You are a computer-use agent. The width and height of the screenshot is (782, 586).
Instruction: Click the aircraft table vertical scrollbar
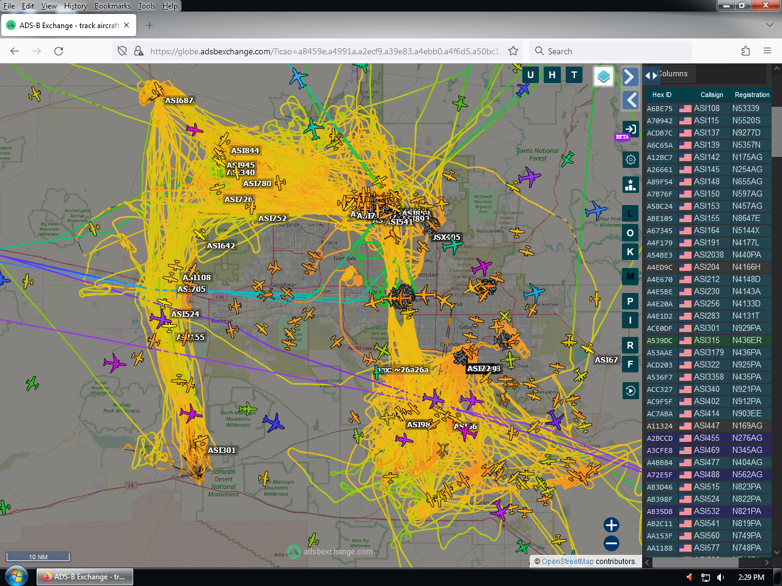click(x=777, y=131)
